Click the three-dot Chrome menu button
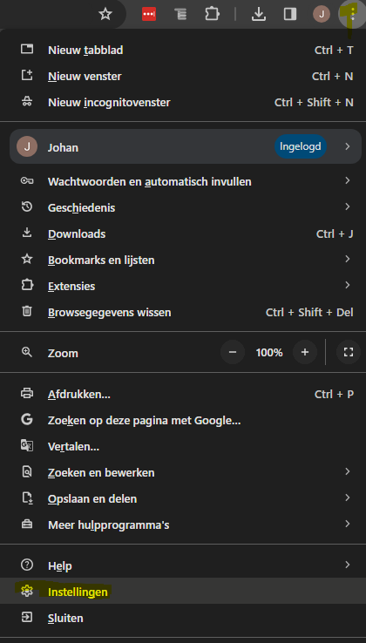 coord(352,14)
